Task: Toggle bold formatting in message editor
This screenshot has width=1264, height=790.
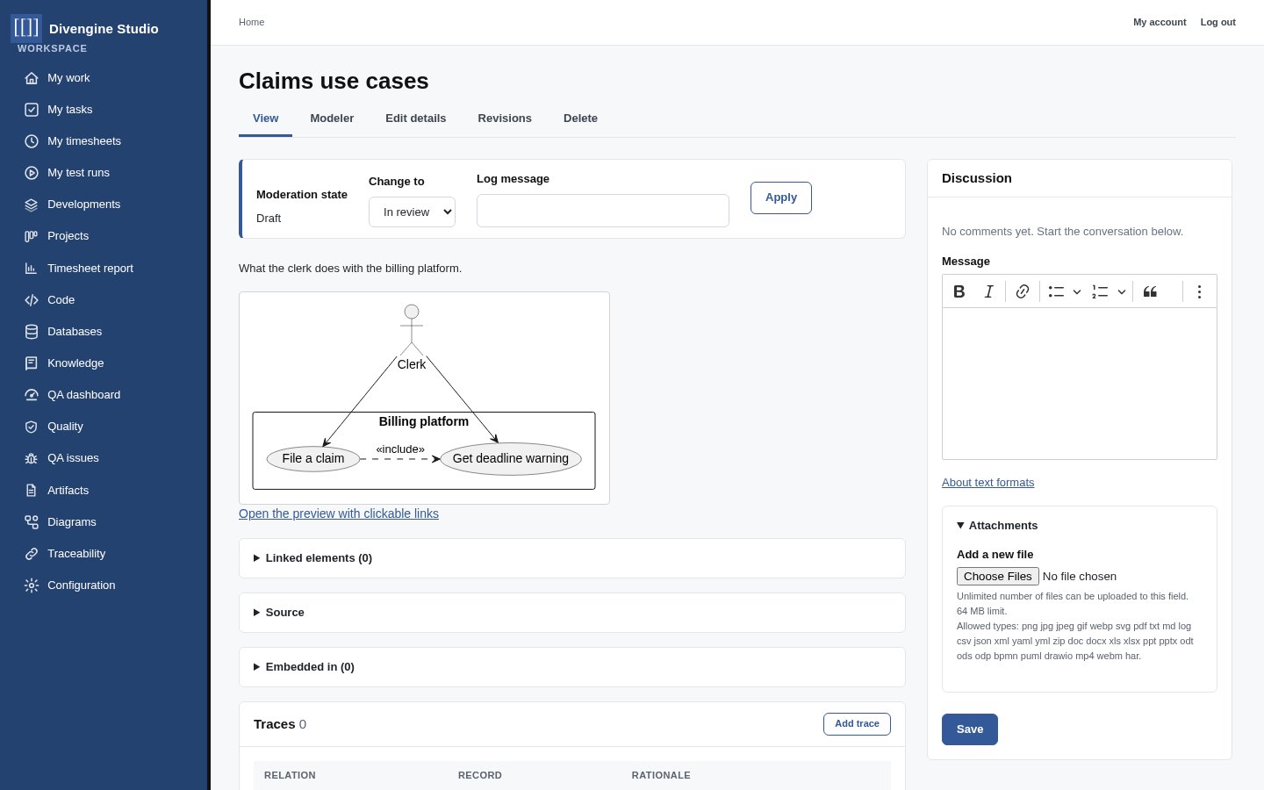Action: click(959, 291)
